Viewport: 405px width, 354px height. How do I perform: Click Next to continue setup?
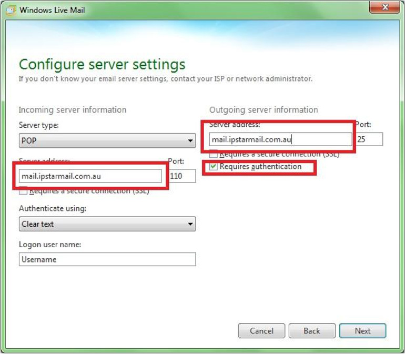362,331
